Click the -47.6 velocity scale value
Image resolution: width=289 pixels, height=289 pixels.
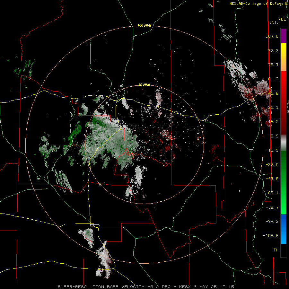coord(272,179)
